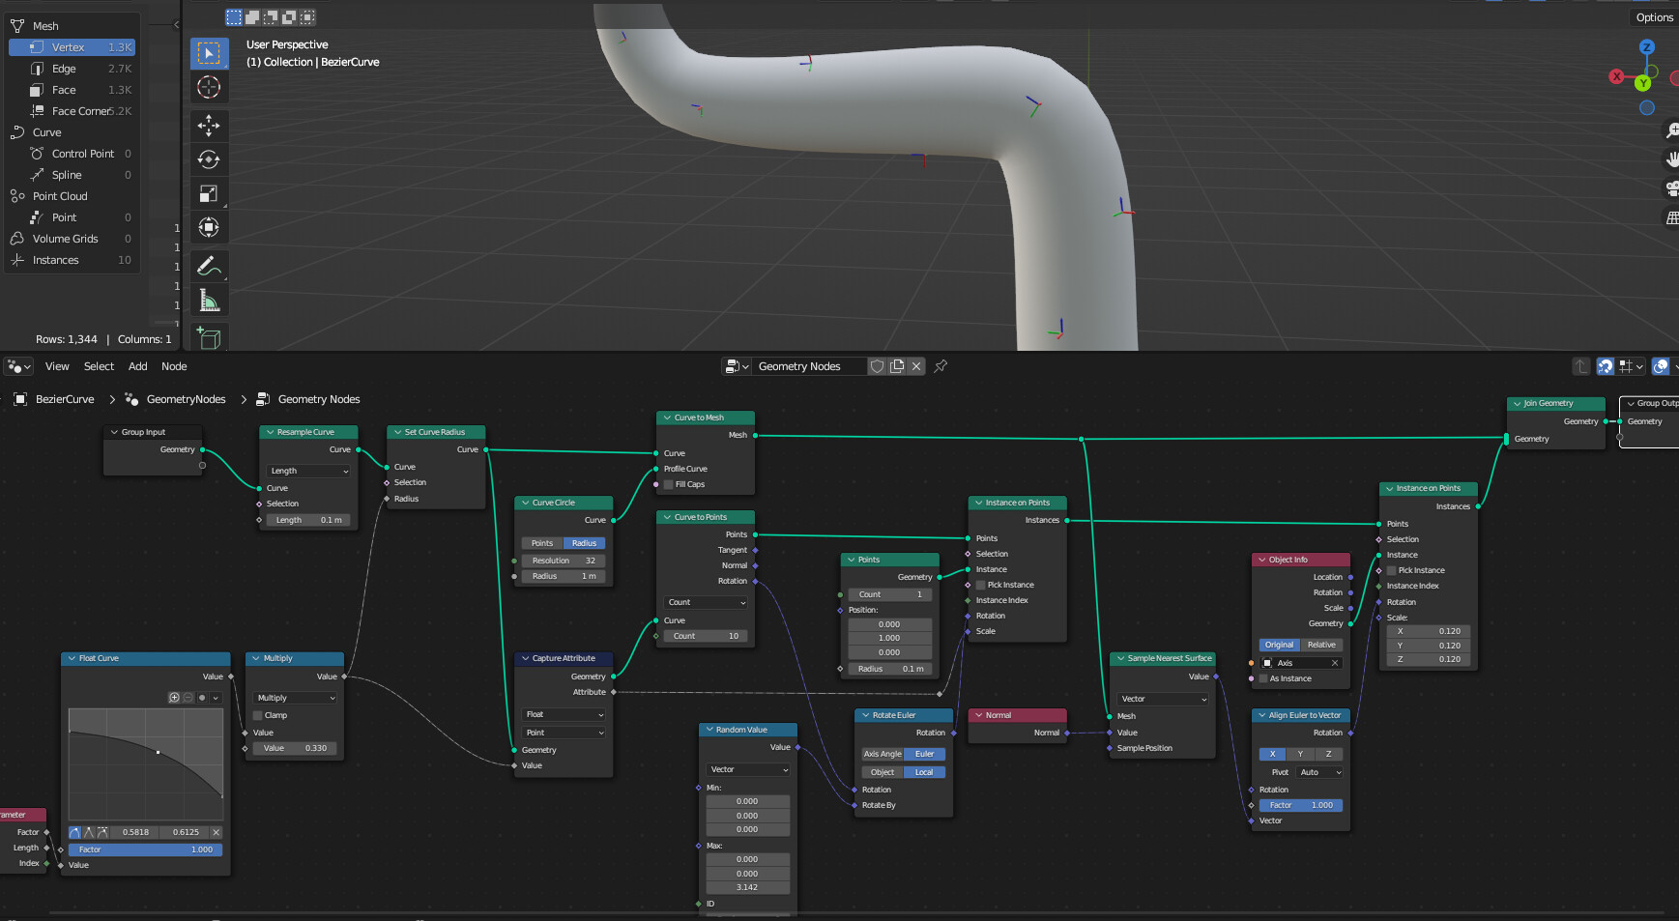Go to parent node tree
1679x921 pixels.
coord(1581,366)
